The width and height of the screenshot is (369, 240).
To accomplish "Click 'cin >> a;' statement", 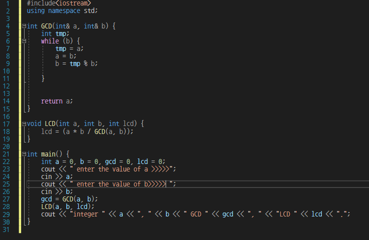I will [57, 176].
